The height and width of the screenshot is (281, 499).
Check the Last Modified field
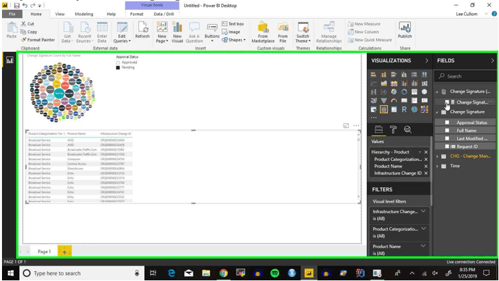447,138
